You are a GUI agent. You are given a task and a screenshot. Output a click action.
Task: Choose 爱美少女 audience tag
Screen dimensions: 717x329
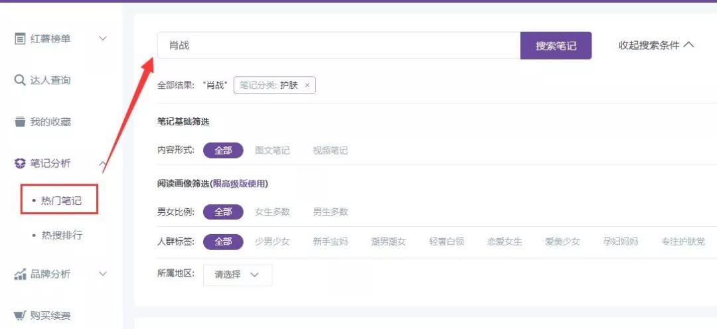click(x=562, y=241)
